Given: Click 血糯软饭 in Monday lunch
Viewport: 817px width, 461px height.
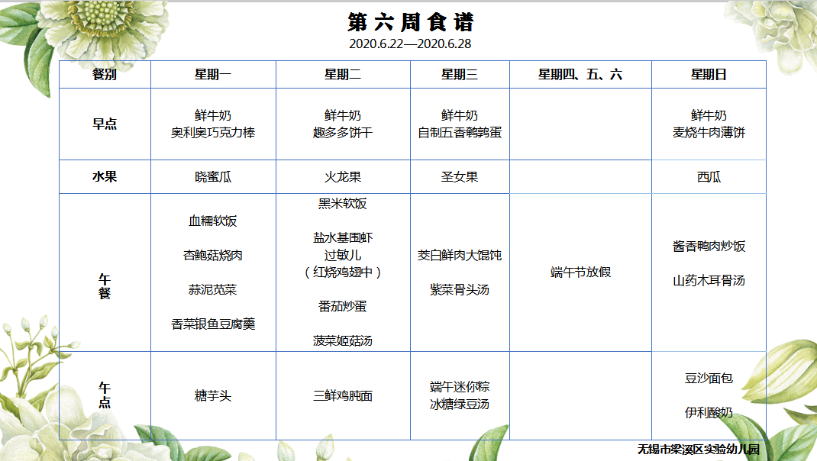Looking at the screenshot, I should pyautogui.click(x=212, y=221).
